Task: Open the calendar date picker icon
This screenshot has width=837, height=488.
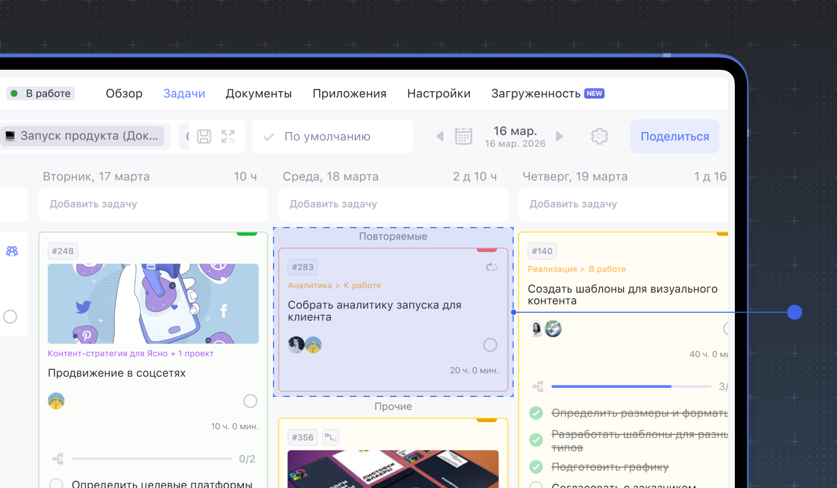Action: (x=463, y=136)
